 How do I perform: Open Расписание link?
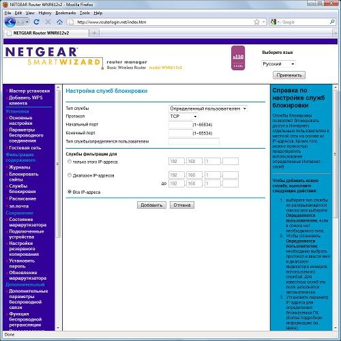(x=23, y=198)
